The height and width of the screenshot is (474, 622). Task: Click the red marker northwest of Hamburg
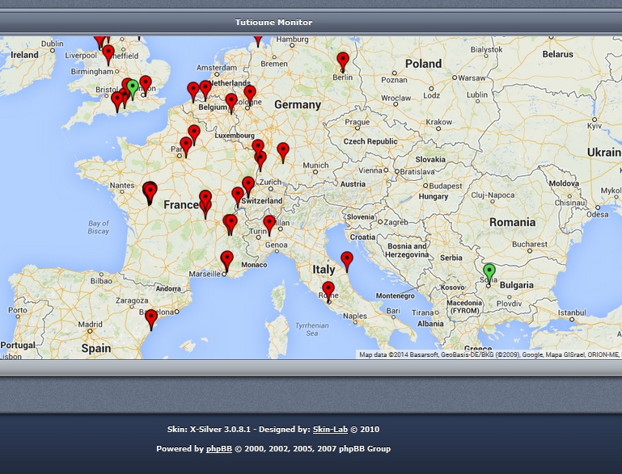(x=258, y=40)
